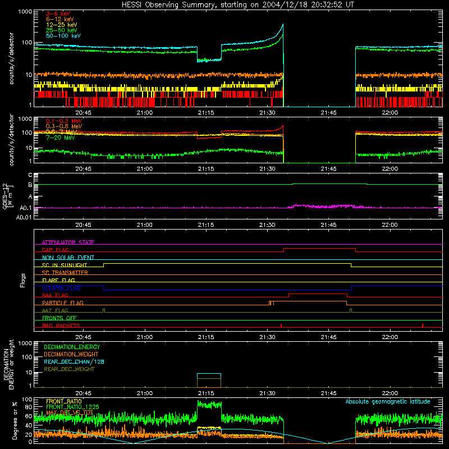This screenshot has width=449, height=449.
Task: Click the DECIMATION ENERGY or weight axis label
Action: (8, 364)
